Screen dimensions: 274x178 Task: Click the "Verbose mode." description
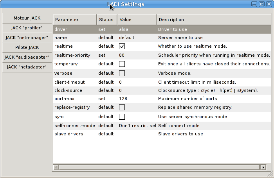click(x=175, y=73)
